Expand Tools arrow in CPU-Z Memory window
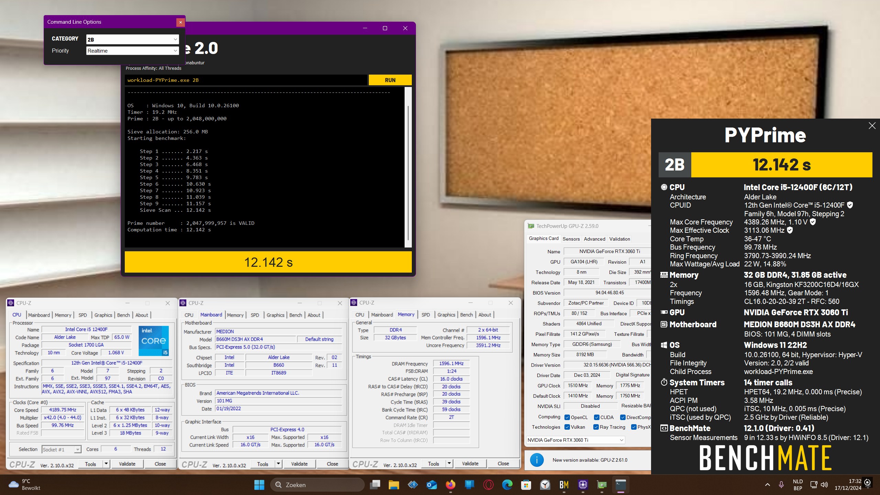 (x=449, y=463)
